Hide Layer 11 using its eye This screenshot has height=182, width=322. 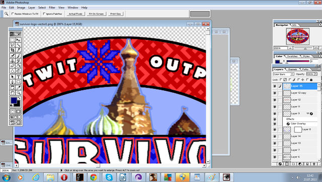click(x=275, y=107)
